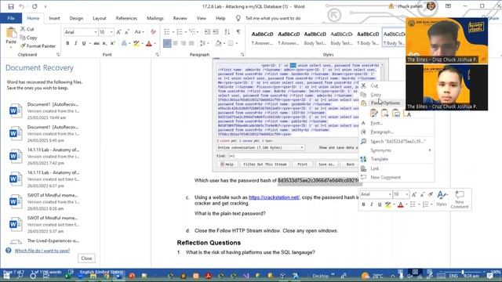The width and height of the screenshot is (502, 282).
Task: Open the crackstation.net hyperlink
Action: click(274, 197)
